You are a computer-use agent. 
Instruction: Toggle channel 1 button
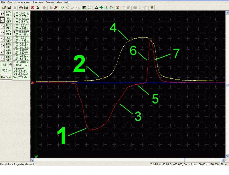coord(2,14)
